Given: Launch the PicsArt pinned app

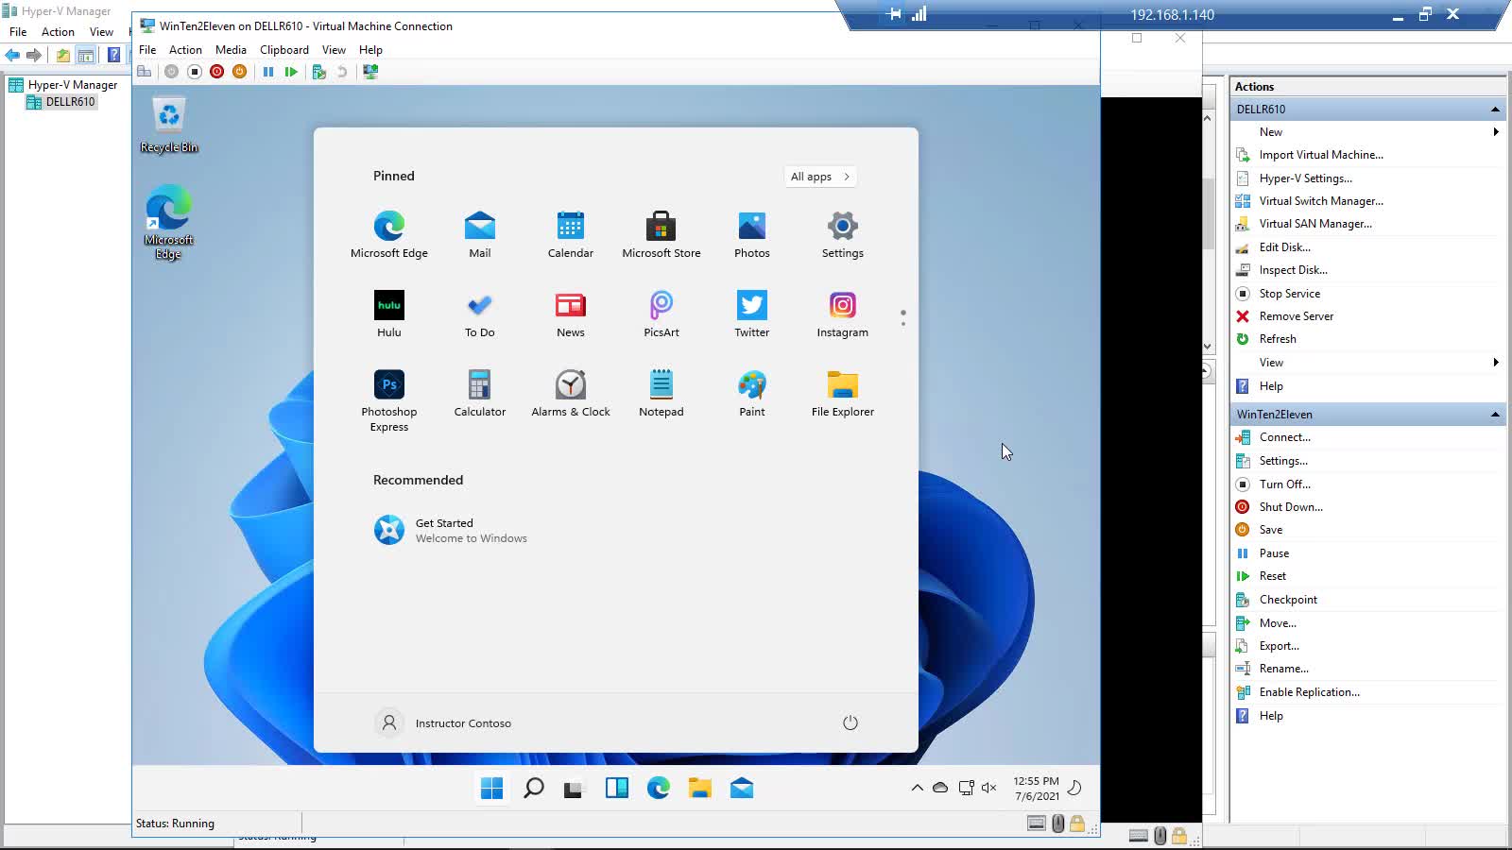Looking at the screenshot, I should 661,314.
